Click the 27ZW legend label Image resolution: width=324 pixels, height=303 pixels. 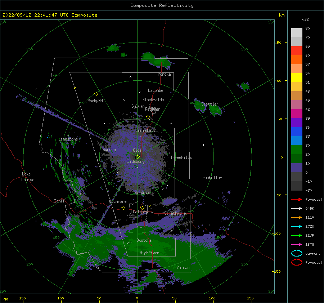click(x=310, y=227)
